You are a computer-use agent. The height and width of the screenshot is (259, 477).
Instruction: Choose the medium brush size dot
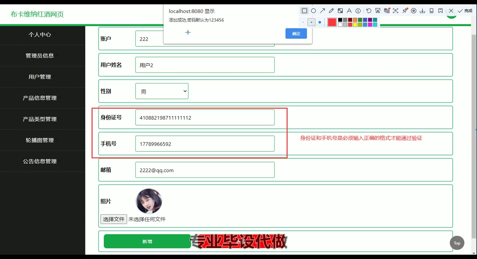[x=311, y=22]
